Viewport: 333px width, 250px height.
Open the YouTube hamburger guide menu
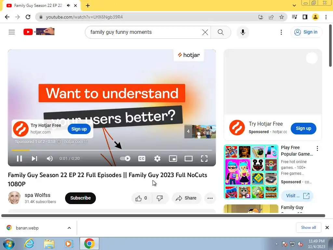[x=12, y=32]
